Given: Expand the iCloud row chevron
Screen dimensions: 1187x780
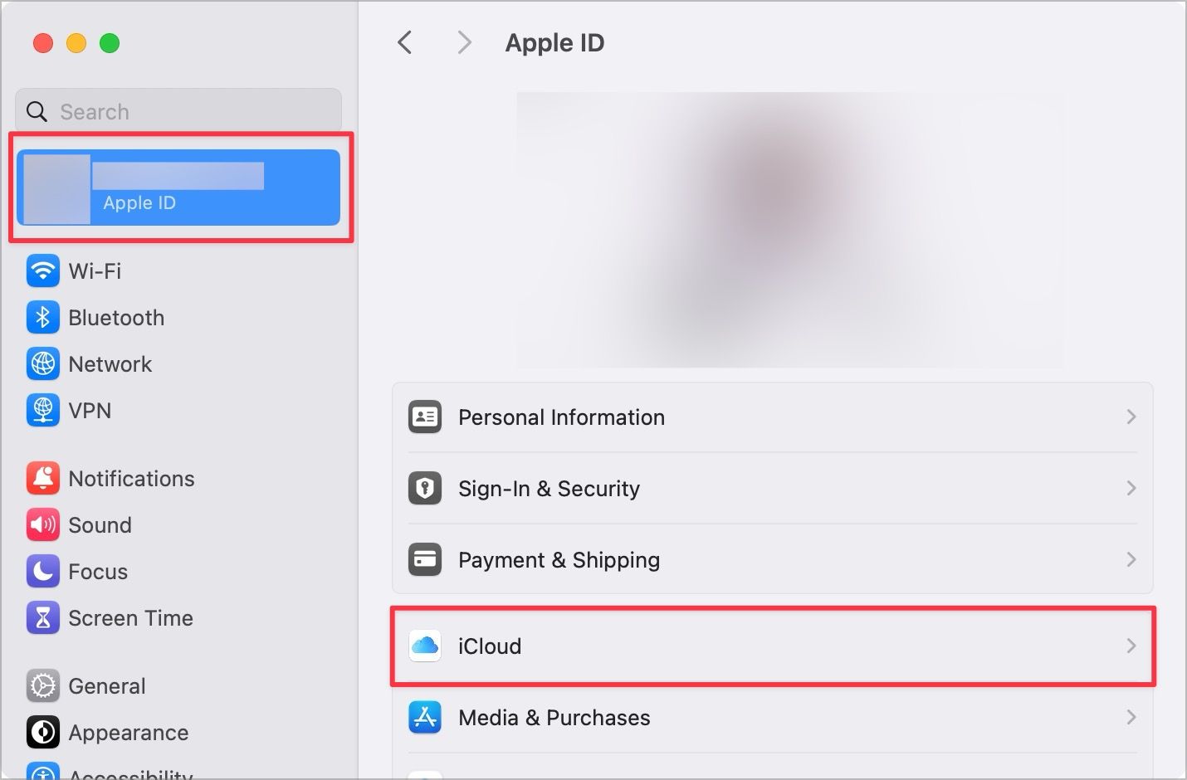Looking at the screenshot, I should [x=1131, y=646].
